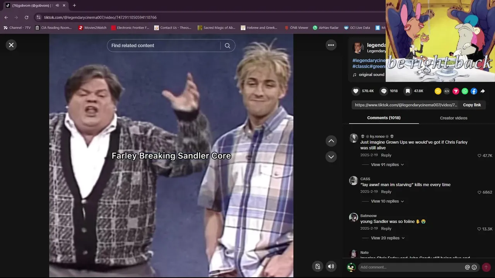Reply to CASS's comment
This screenshot has width=495, height=278.
[x=386, y=192]
